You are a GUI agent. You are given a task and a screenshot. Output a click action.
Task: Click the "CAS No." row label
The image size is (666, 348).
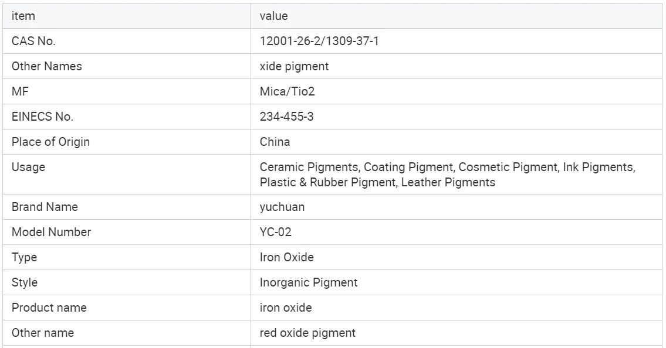pyautogui.click(x=33, y=41)
